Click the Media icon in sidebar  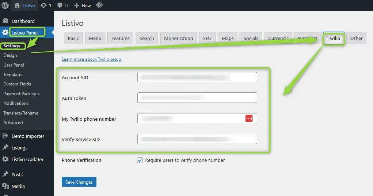point(5,186)
